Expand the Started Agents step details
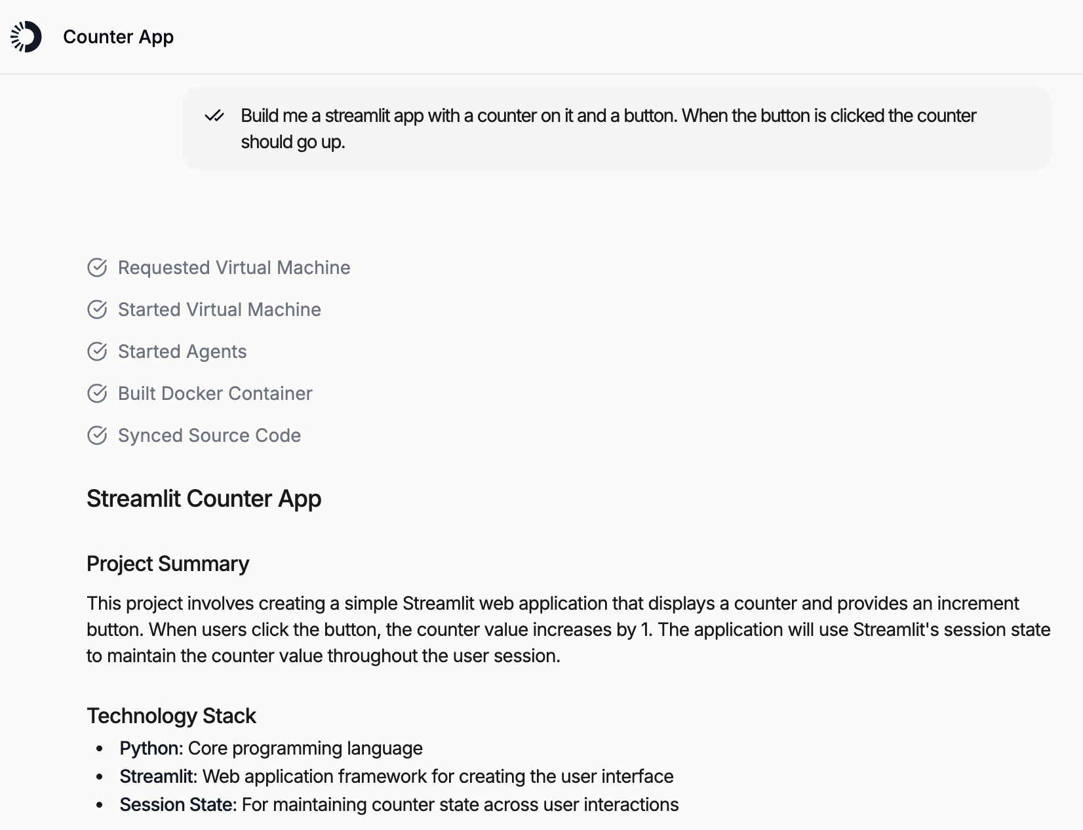Image resolution: width=1083 pixels, height=830 pixels. pos(182,351)
